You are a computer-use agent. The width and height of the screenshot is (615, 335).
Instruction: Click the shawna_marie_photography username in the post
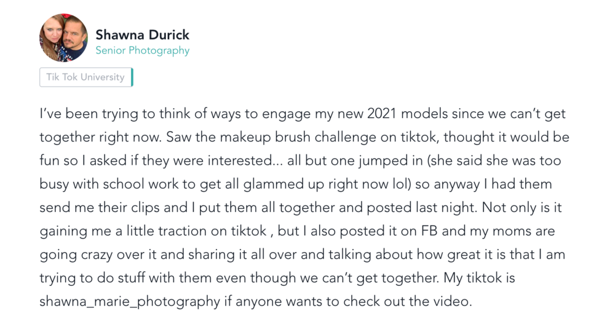click(129, 301)
